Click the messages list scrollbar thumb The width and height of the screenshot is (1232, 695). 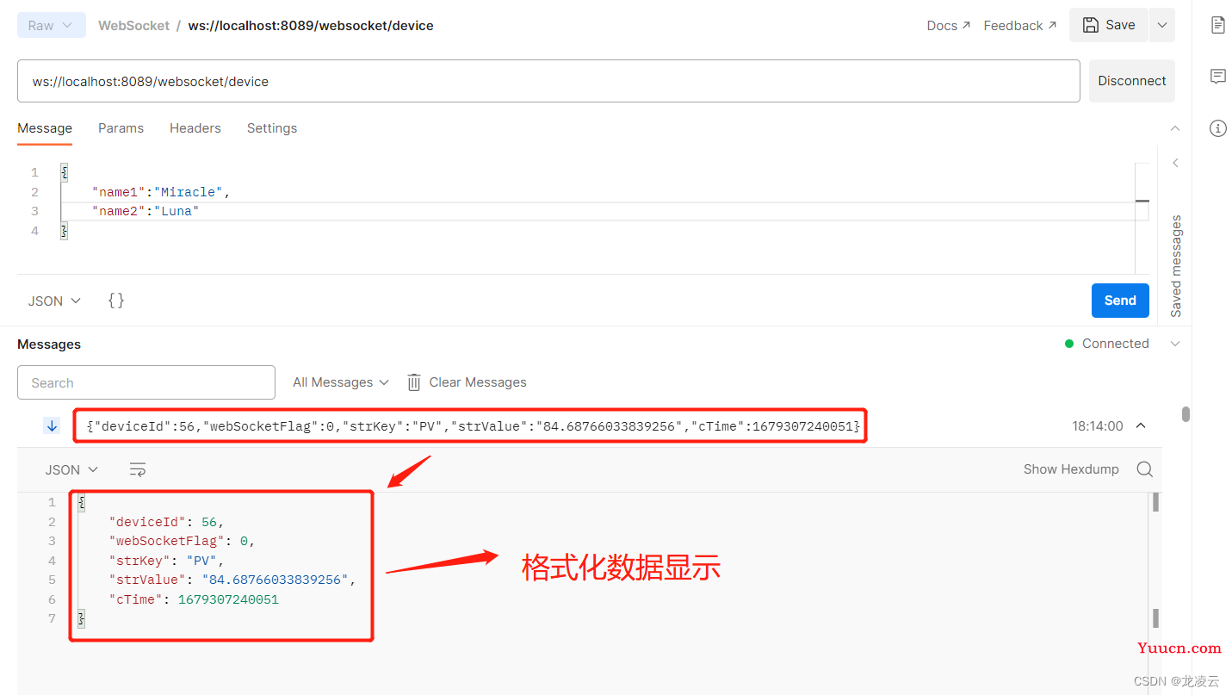(x=1186, y=414)
